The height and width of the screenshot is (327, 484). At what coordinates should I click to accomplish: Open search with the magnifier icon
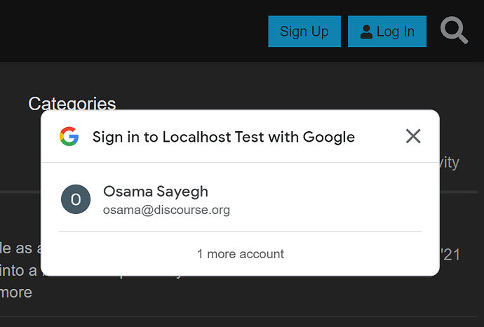pos(454,30)
